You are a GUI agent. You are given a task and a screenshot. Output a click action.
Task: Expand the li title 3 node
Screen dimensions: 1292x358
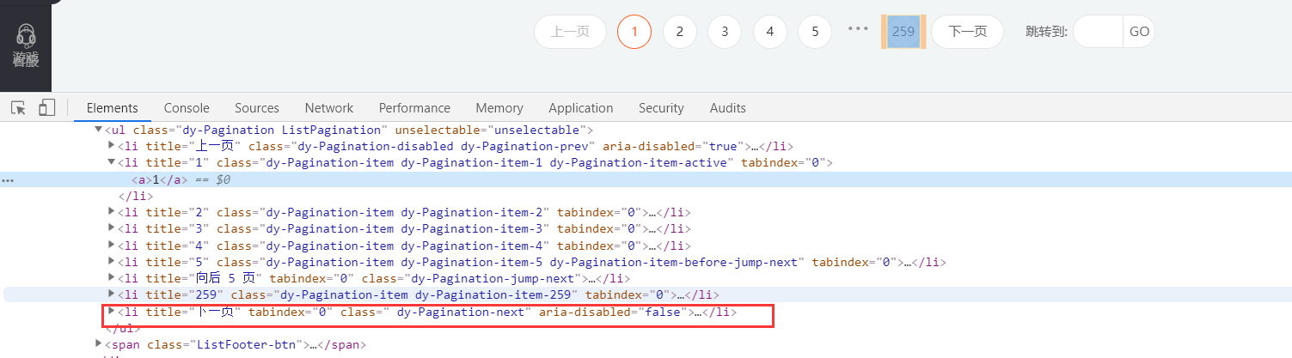tap(112, 228)
